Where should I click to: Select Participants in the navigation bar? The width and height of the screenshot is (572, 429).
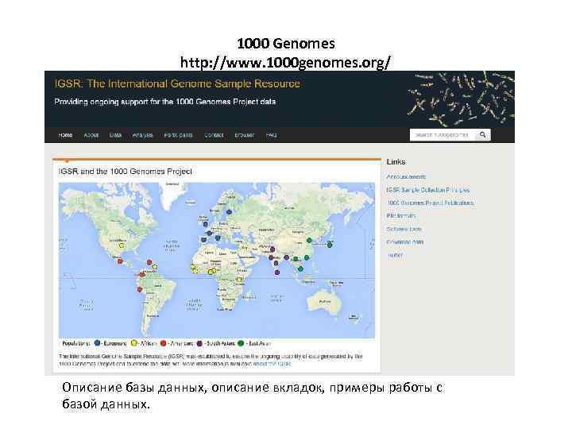pos(179,135)
